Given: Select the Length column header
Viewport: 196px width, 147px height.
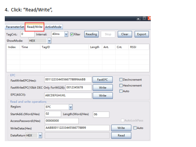Looking at the screenshot, I should coord(96,47).
